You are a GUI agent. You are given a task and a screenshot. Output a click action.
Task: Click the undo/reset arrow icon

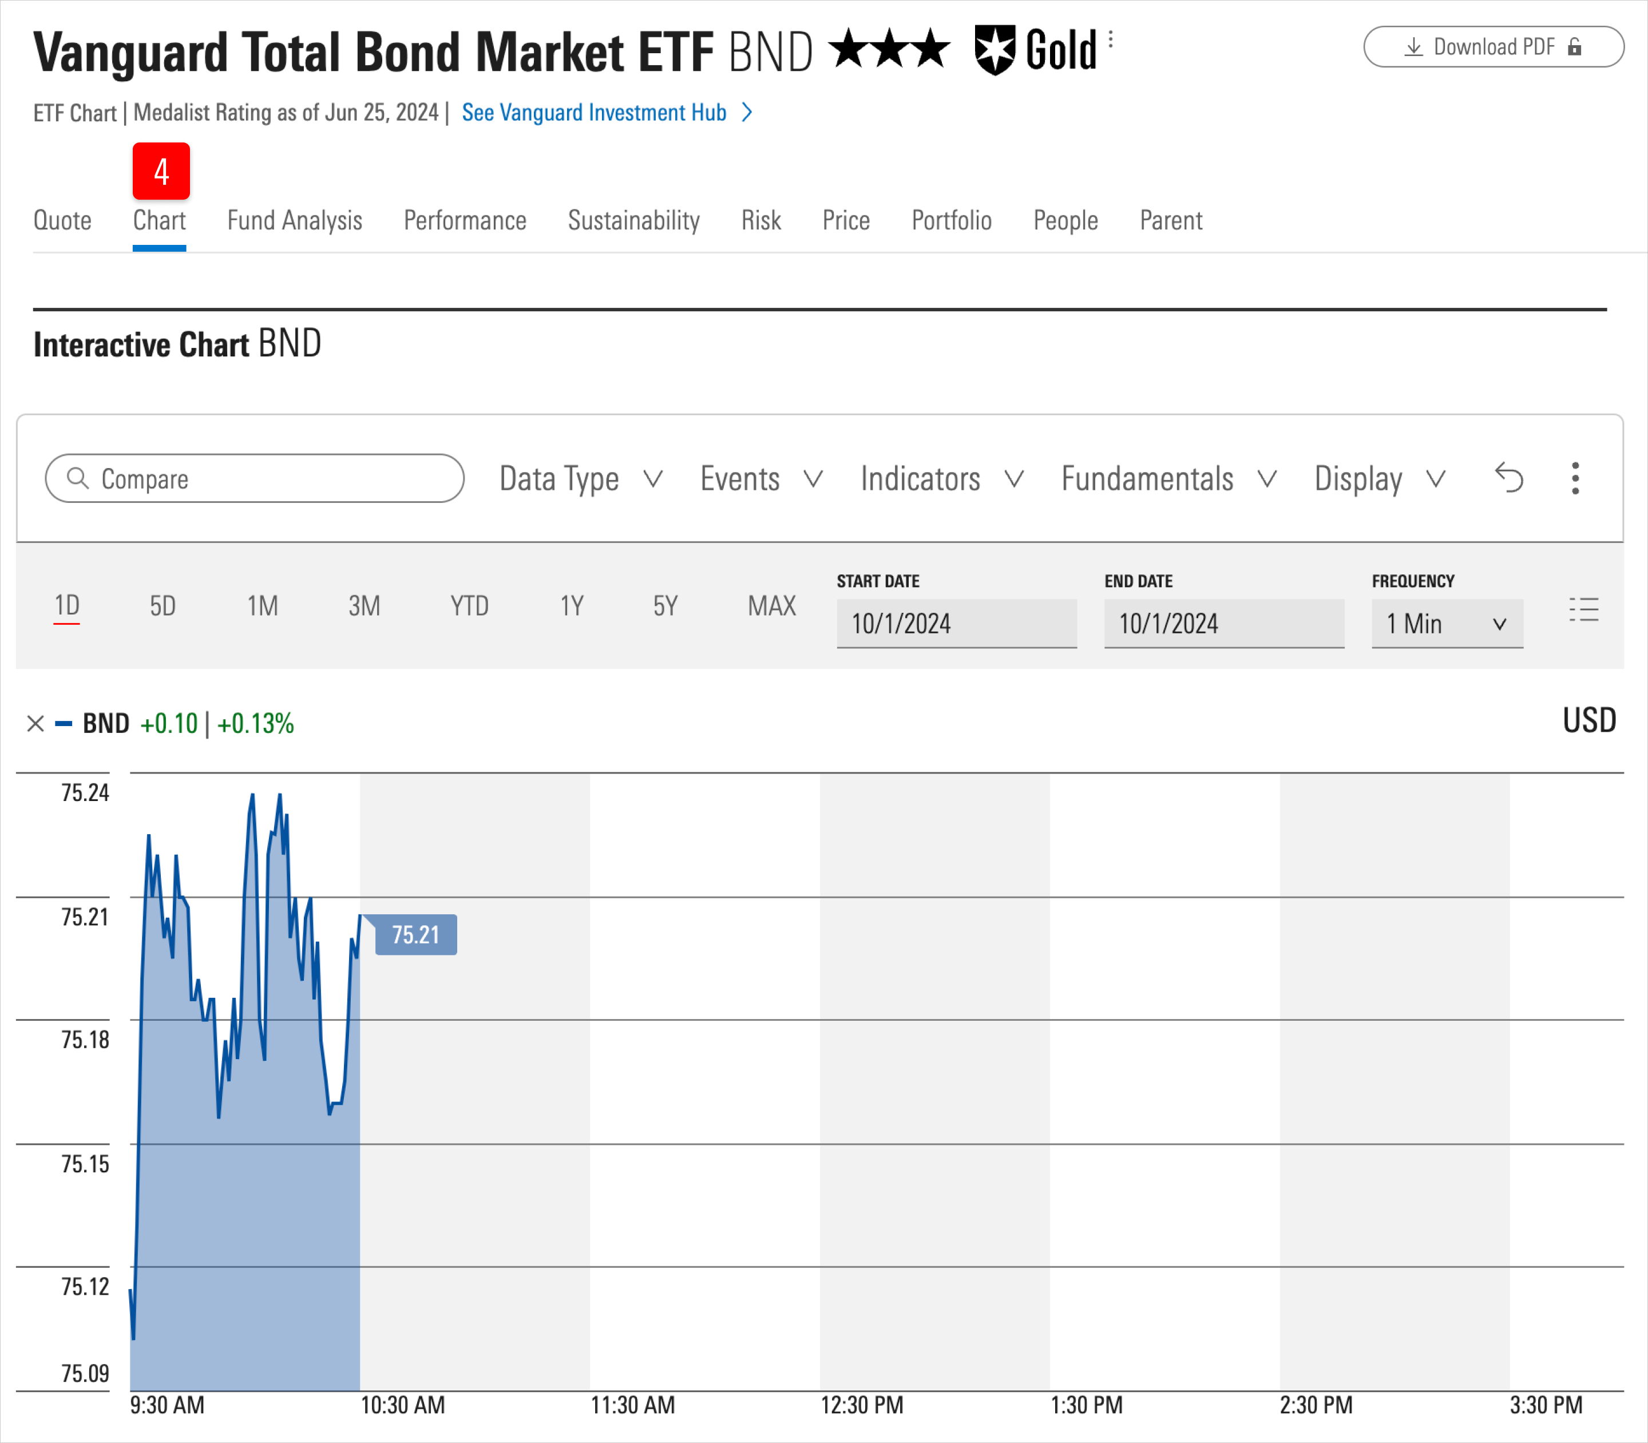[x=1508, y=478]
